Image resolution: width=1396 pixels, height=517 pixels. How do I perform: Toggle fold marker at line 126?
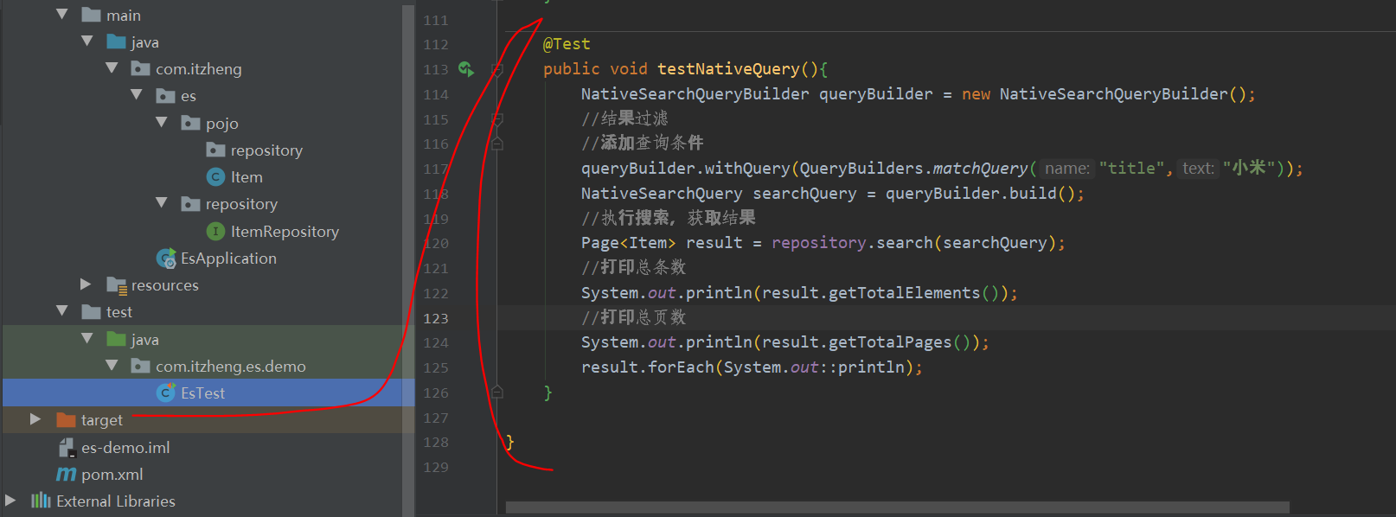tap(497, 393)
